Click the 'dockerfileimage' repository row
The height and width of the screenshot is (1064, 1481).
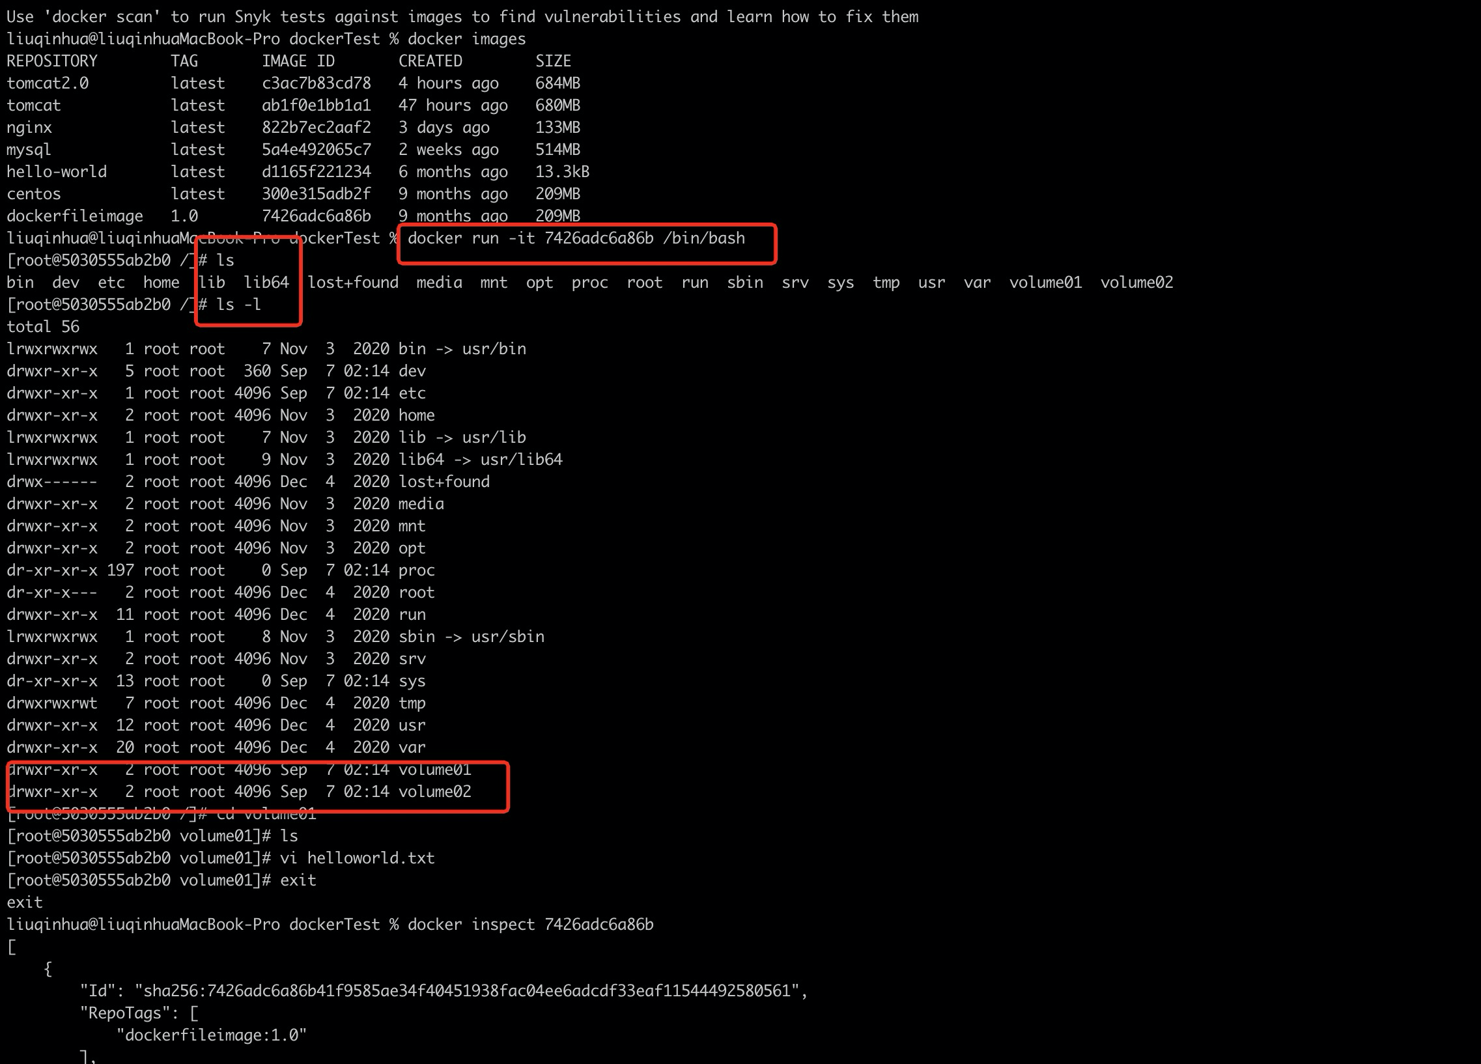point(74,216)
